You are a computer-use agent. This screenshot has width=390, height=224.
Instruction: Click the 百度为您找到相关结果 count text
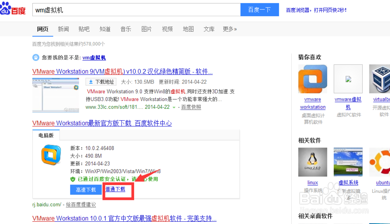click(x=69, y=44)
